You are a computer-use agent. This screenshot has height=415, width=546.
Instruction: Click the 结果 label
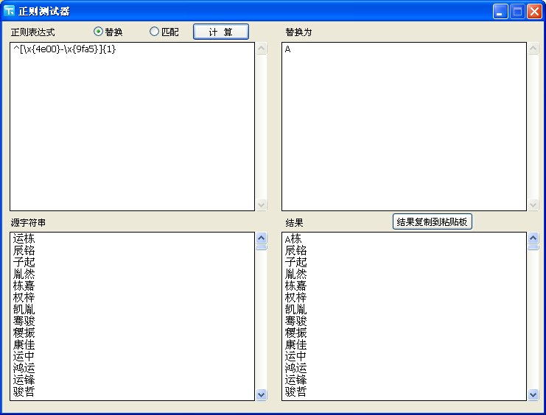coord(294,223)
